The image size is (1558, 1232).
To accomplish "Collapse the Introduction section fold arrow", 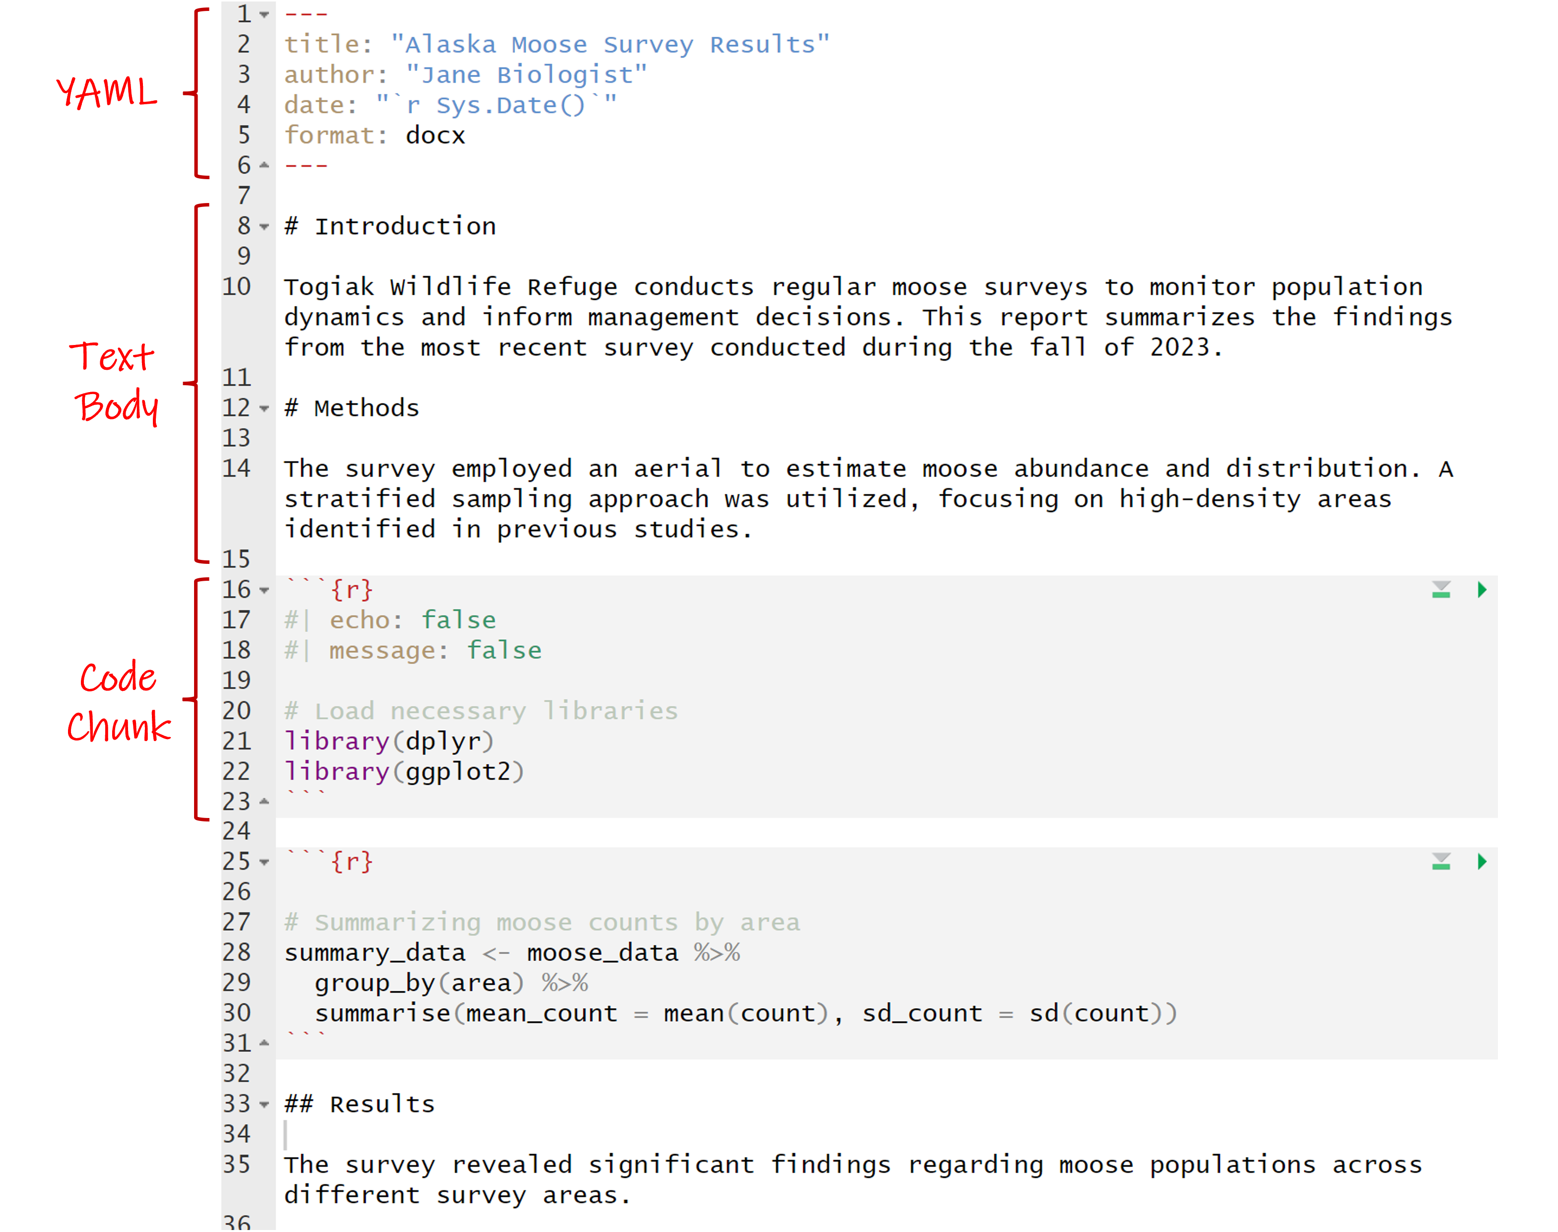I will pos(264,226).
